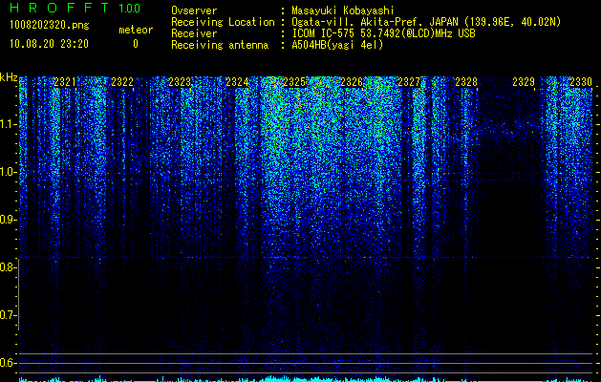Viewport: 601px width, 382px height.
Task: Click the 0.9 frequency axis label
Action: [8, 220]
